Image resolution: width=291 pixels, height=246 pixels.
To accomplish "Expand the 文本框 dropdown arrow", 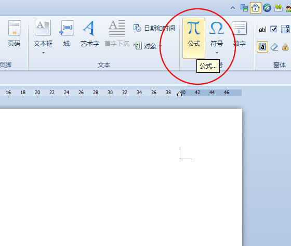I will coord(43,53).
